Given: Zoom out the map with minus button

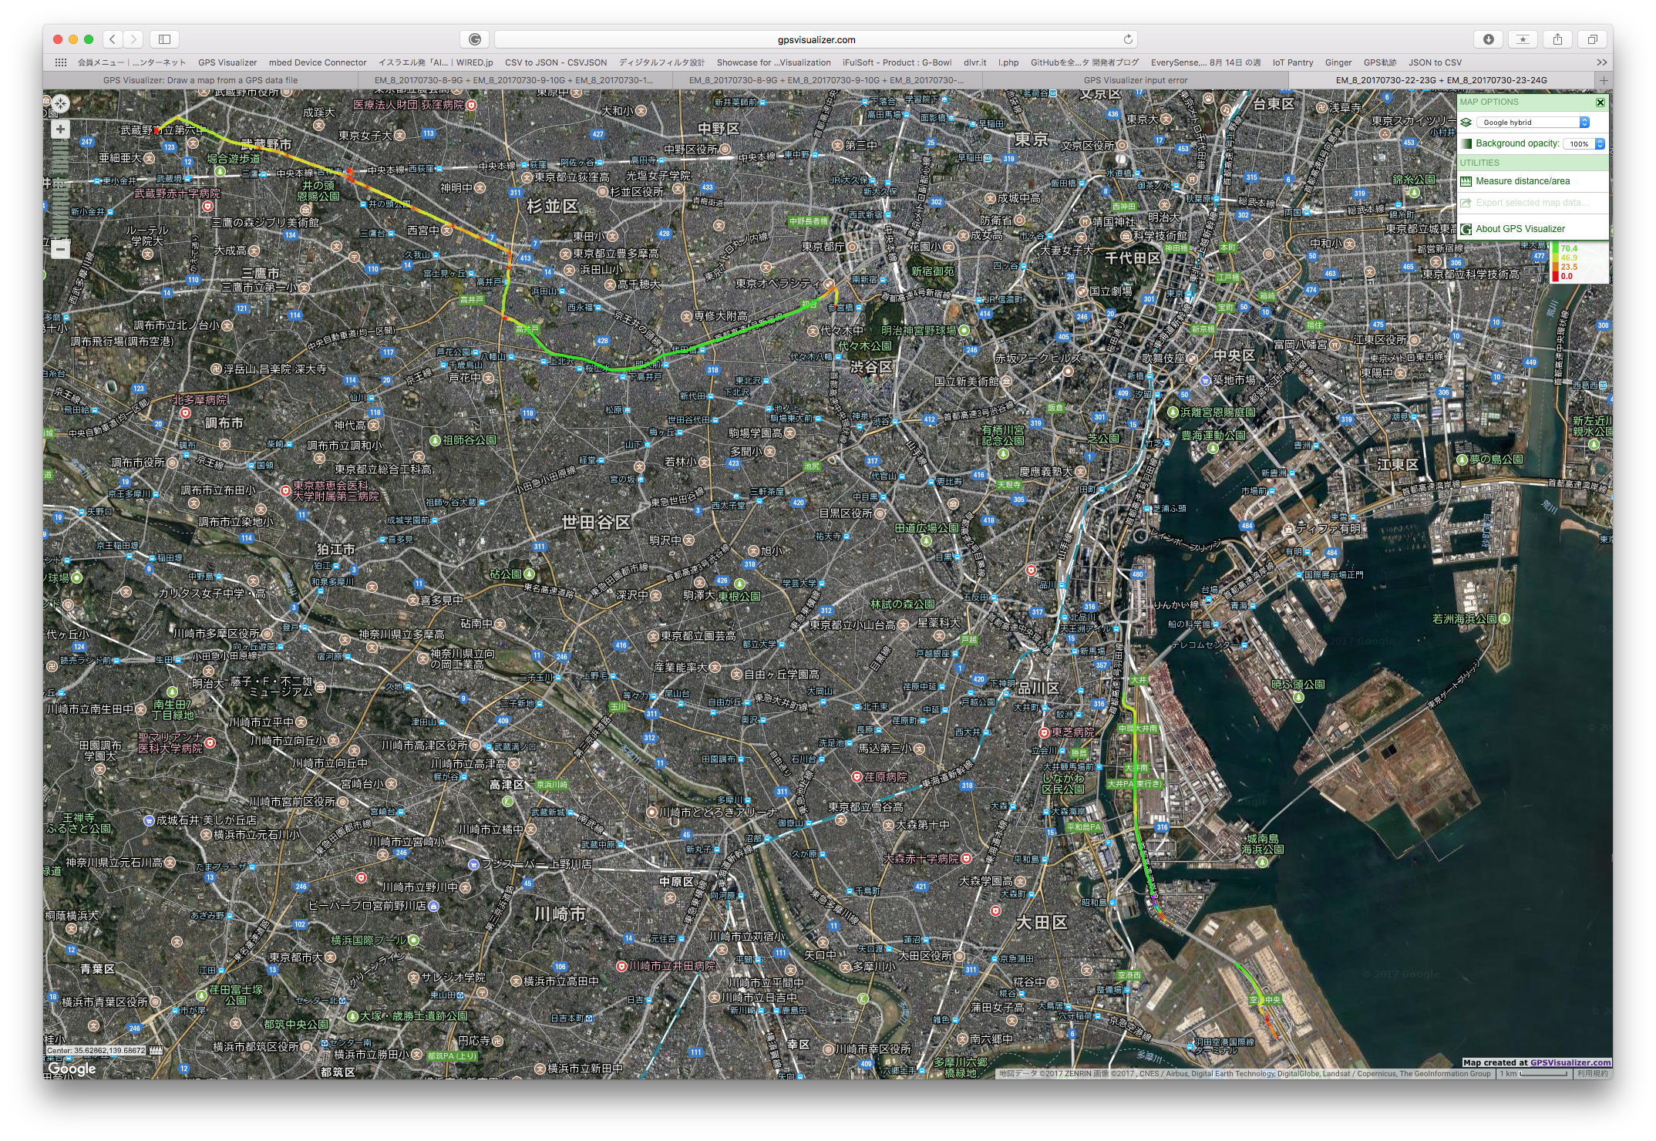Looking at the screenshot, I should coord(60,249).
